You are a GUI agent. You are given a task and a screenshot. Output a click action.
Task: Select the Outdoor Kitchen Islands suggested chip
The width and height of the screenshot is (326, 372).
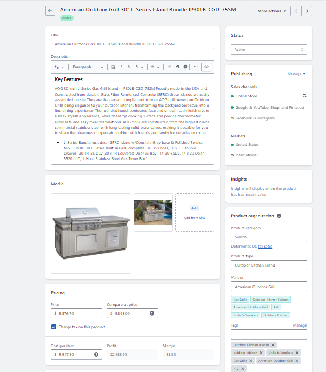tap(270, 300)
